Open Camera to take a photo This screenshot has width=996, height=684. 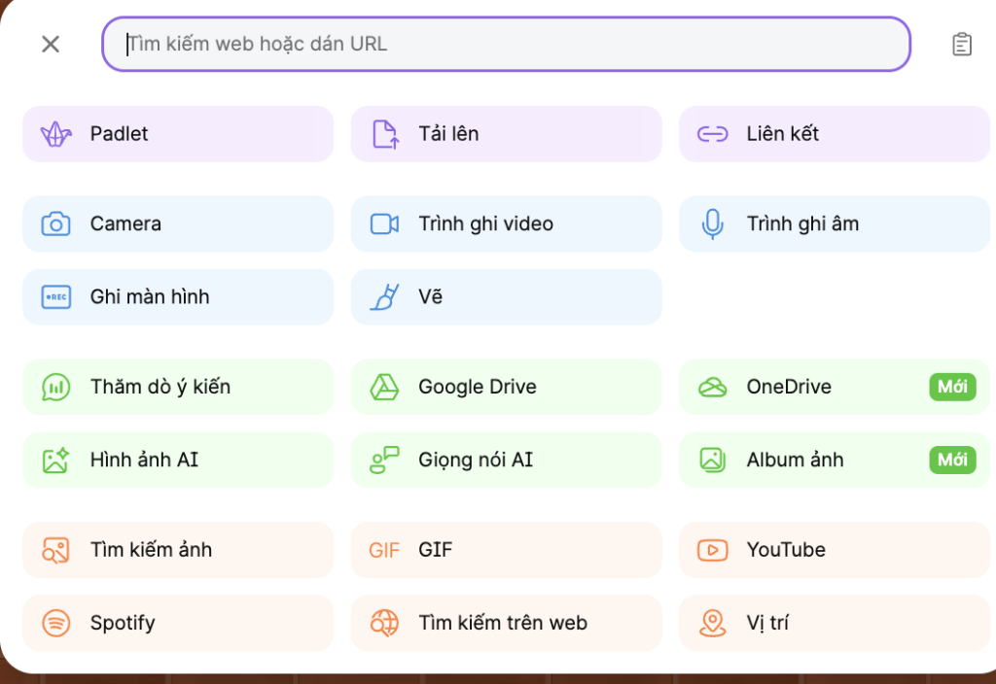177,224
